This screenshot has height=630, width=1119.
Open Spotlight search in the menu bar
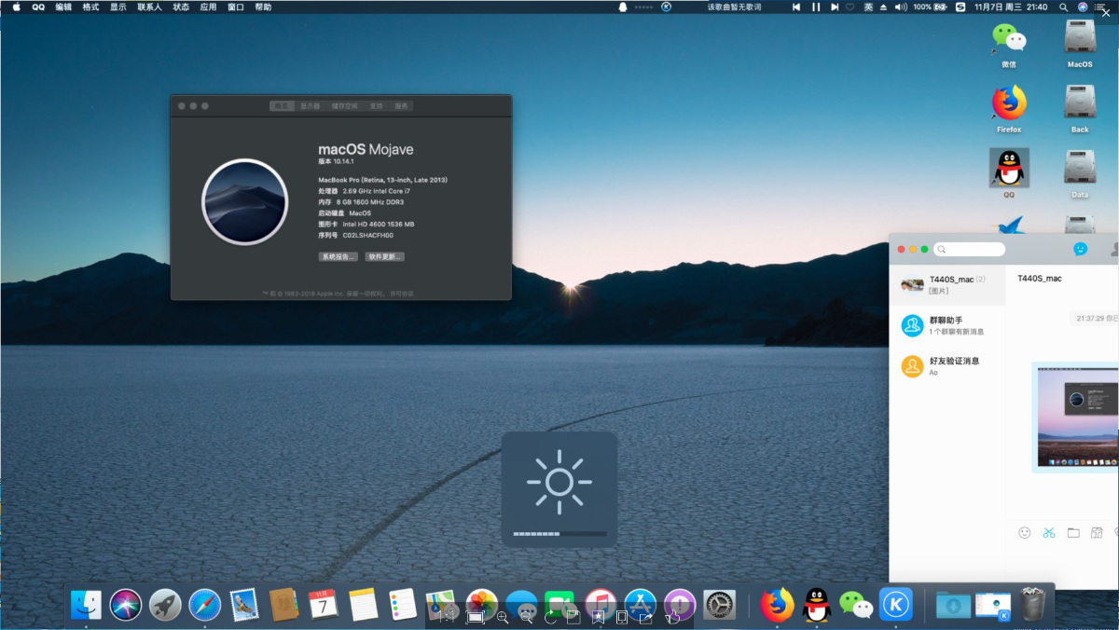(x=1064, y=7)
